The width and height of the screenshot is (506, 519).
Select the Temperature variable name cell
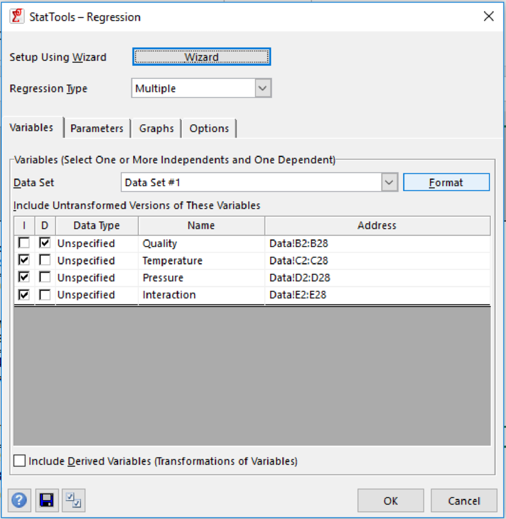tap(201, 260)
